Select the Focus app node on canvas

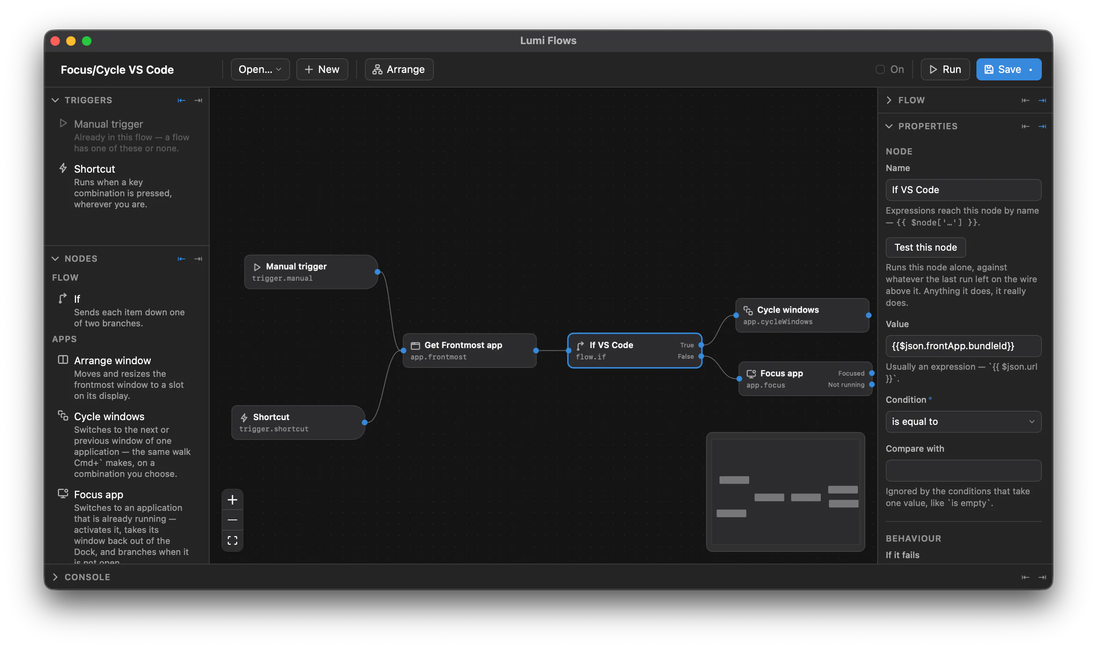pyautogui.click(x=805, y=379)
